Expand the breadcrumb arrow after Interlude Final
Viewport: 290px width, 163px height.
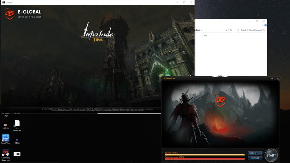click(202, 30)
